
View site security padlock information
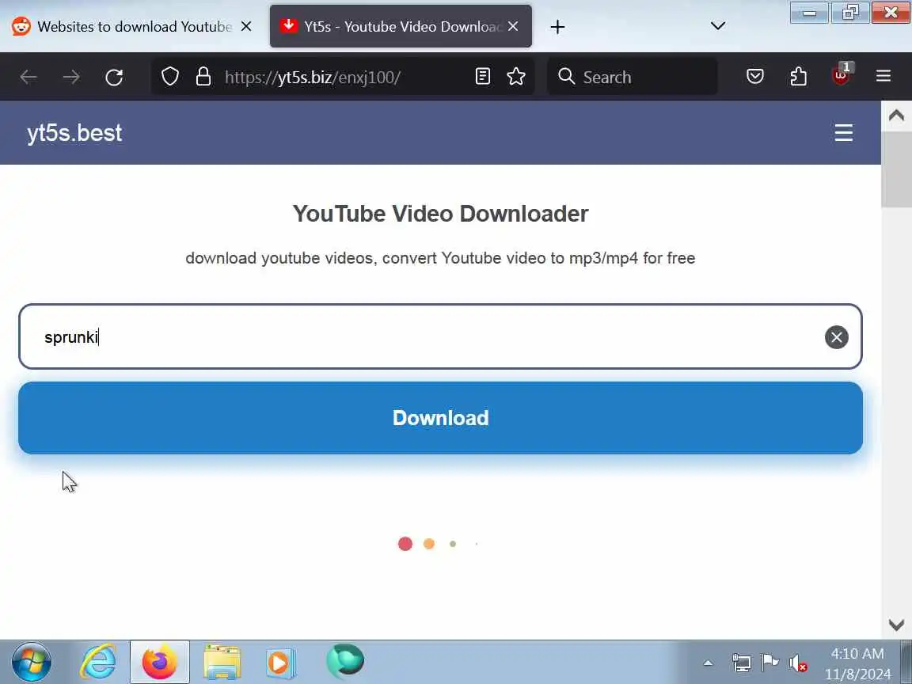pyautogui.click(x=203, y=76)
